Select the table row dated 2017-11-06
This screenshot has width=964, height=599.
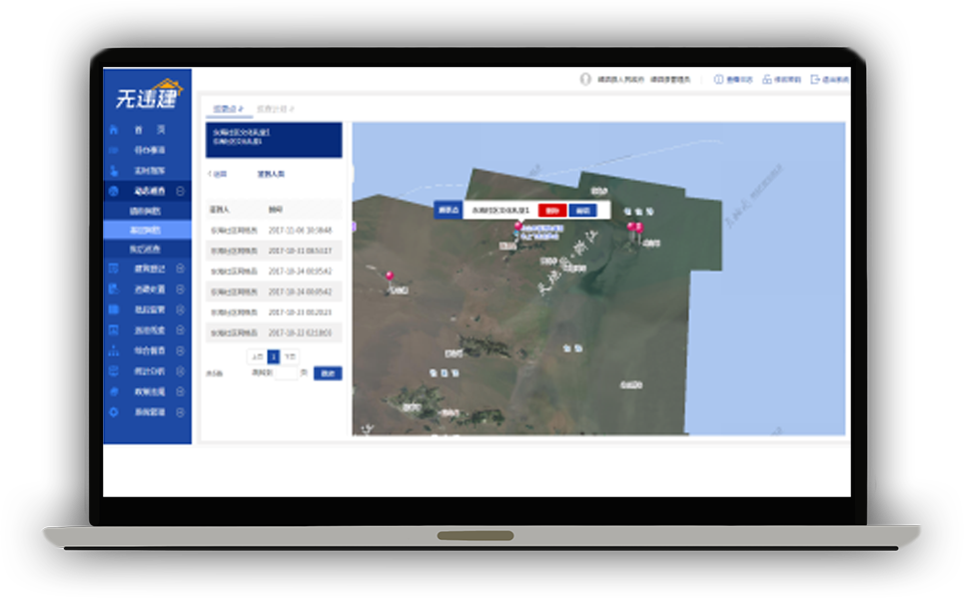pyautogui.click(x=273, y=230)
